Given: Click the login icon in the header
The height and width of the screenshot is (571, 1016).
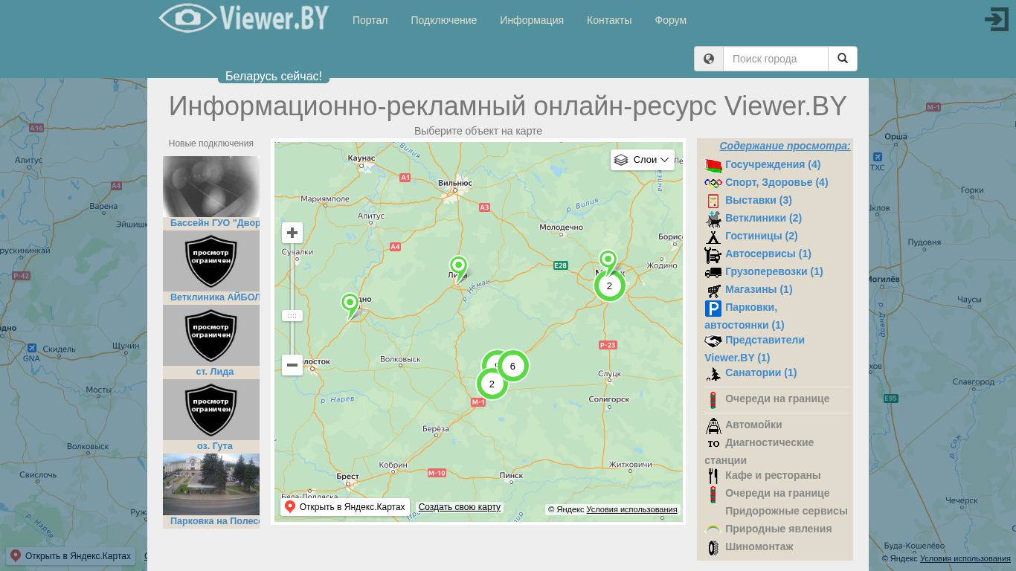Looking at the screenshot, I should click(x=996, y=19).
